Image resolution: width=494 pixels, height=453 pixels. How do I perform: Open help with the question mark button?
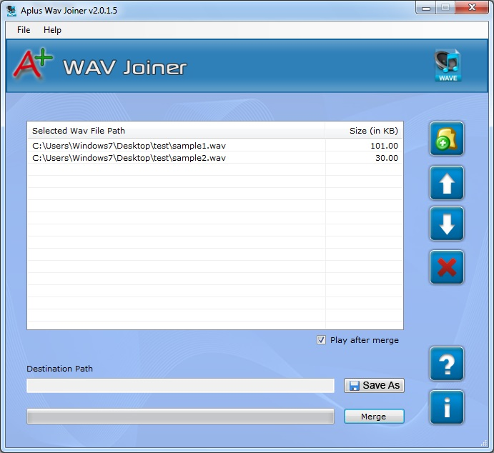446,364
